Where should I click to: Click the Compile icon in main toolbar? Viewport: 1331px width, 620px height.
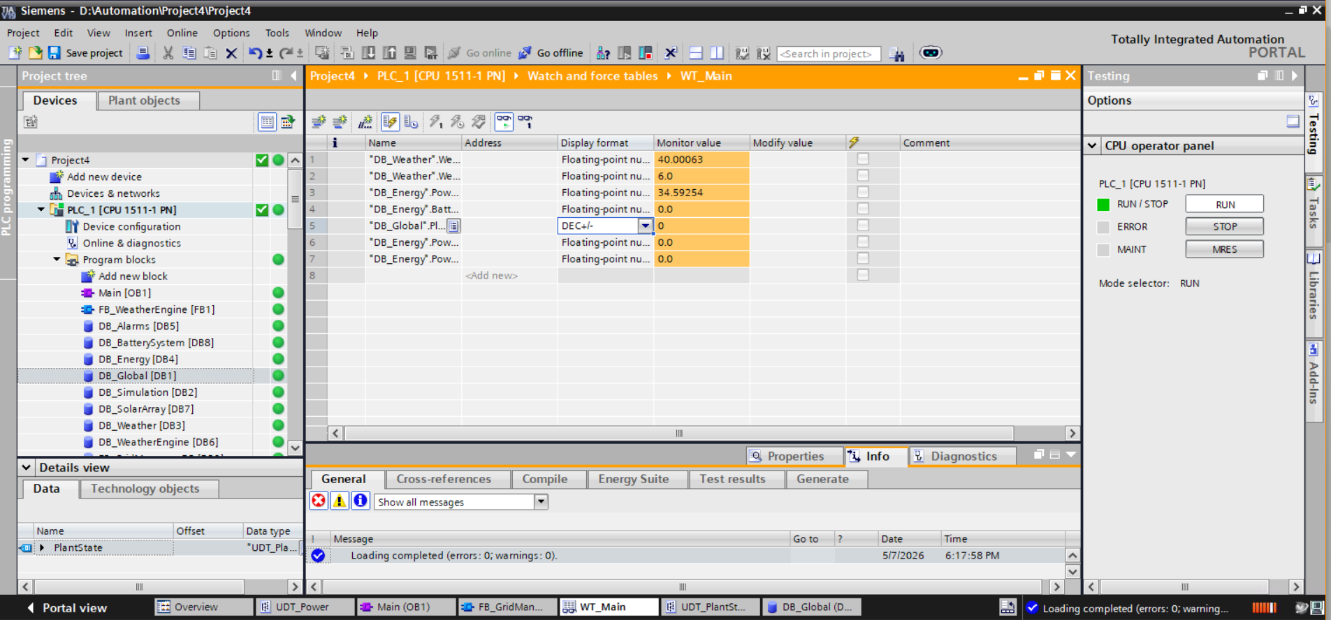(x=347, y=52)
